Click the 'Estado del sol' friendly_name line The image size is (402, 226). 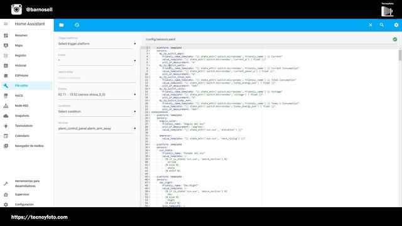pos(183,153)
